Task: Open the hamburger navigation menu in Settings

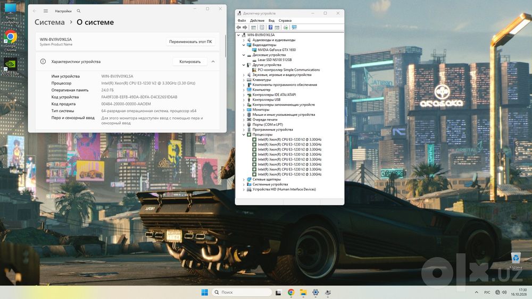Action: [x=46, y=11]
